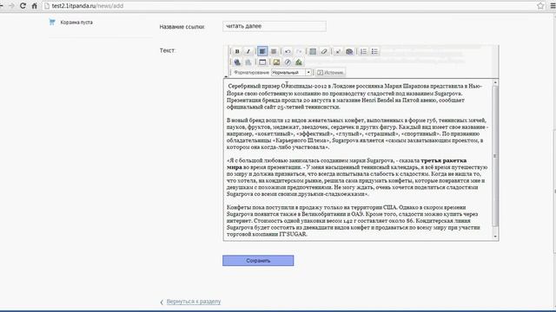Screen dimensions: 556x312
Task: Click the 'Название ссылки:' label
Action: coord(182,27)
